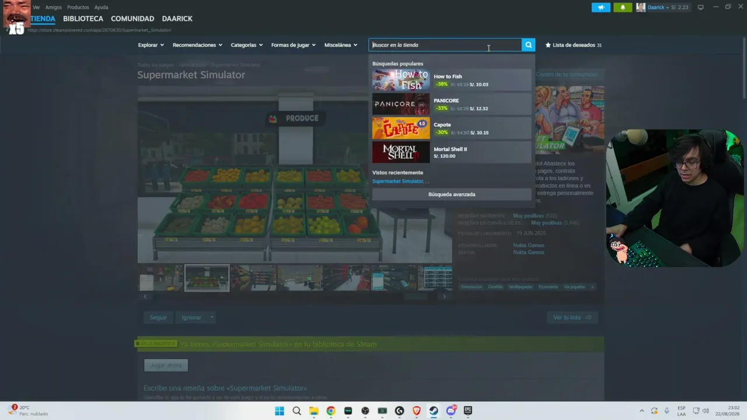Select the produce stand screenshot thumbnail
Image resolution: width=747 pixels, height=420 pixels.
point(207,278)
